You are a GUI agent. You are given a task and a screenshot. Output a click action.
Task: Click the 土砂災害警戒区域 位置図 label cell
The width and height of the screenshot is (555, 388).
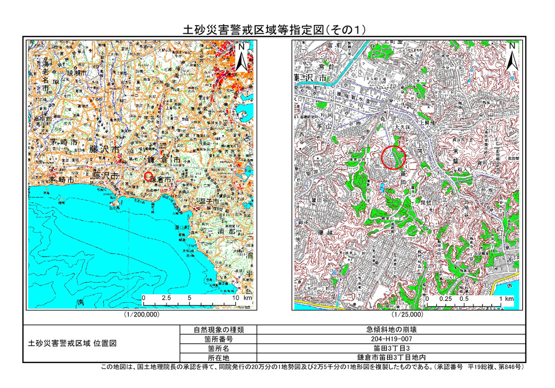(72, 344)
